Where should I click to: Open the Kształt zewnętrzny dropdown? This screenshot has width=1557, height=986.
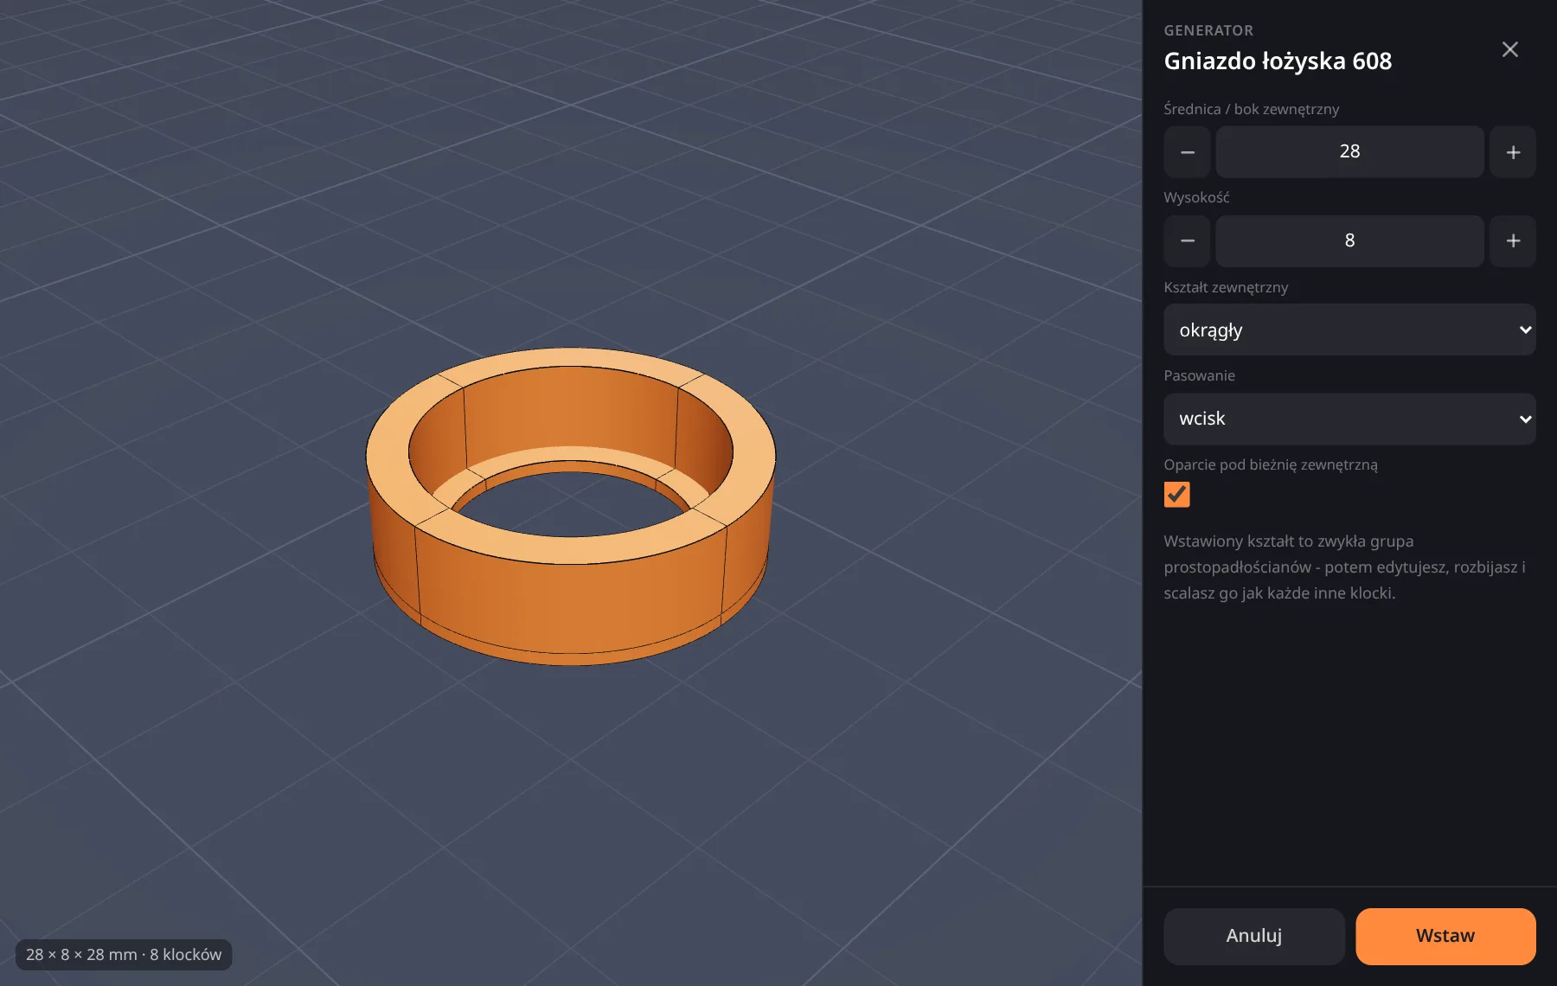pyautogui.click(x=1349, y=330)
